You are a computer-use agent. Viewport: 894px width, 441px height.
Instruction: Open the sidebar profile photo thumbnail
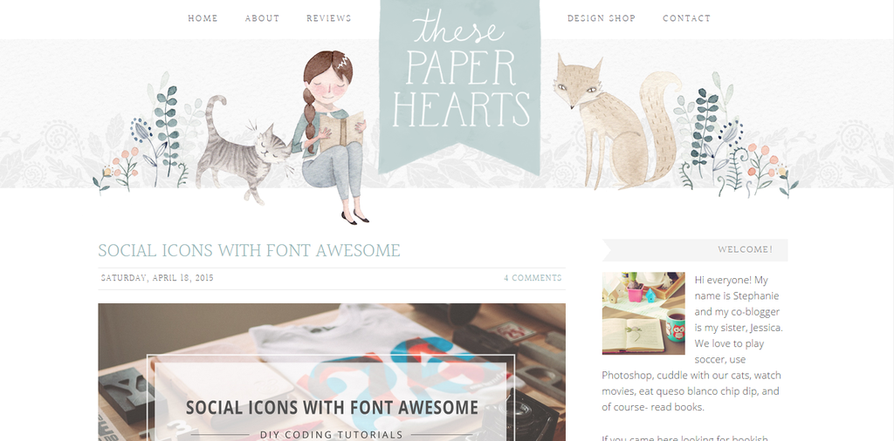643,313
